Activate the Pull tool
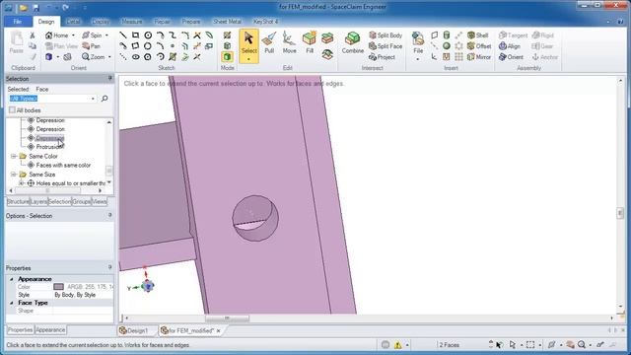The image size is (631, 355). [269, 43]
